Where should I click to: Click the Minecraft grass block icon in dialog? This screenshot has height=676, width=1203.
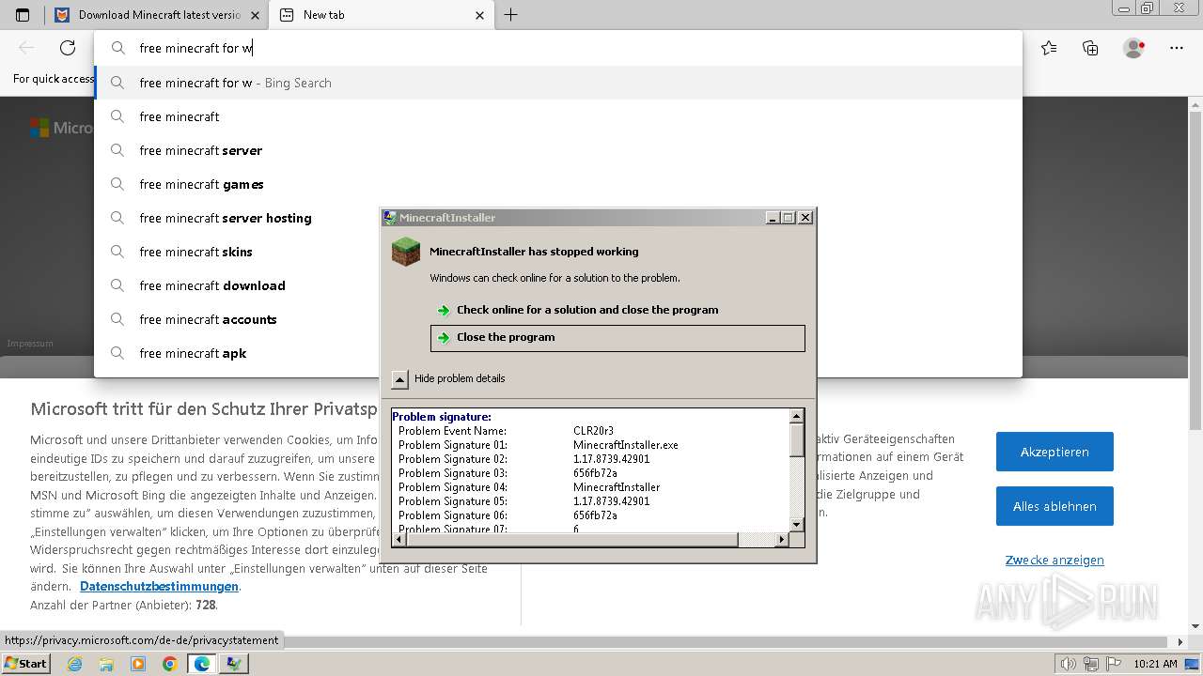406,252
